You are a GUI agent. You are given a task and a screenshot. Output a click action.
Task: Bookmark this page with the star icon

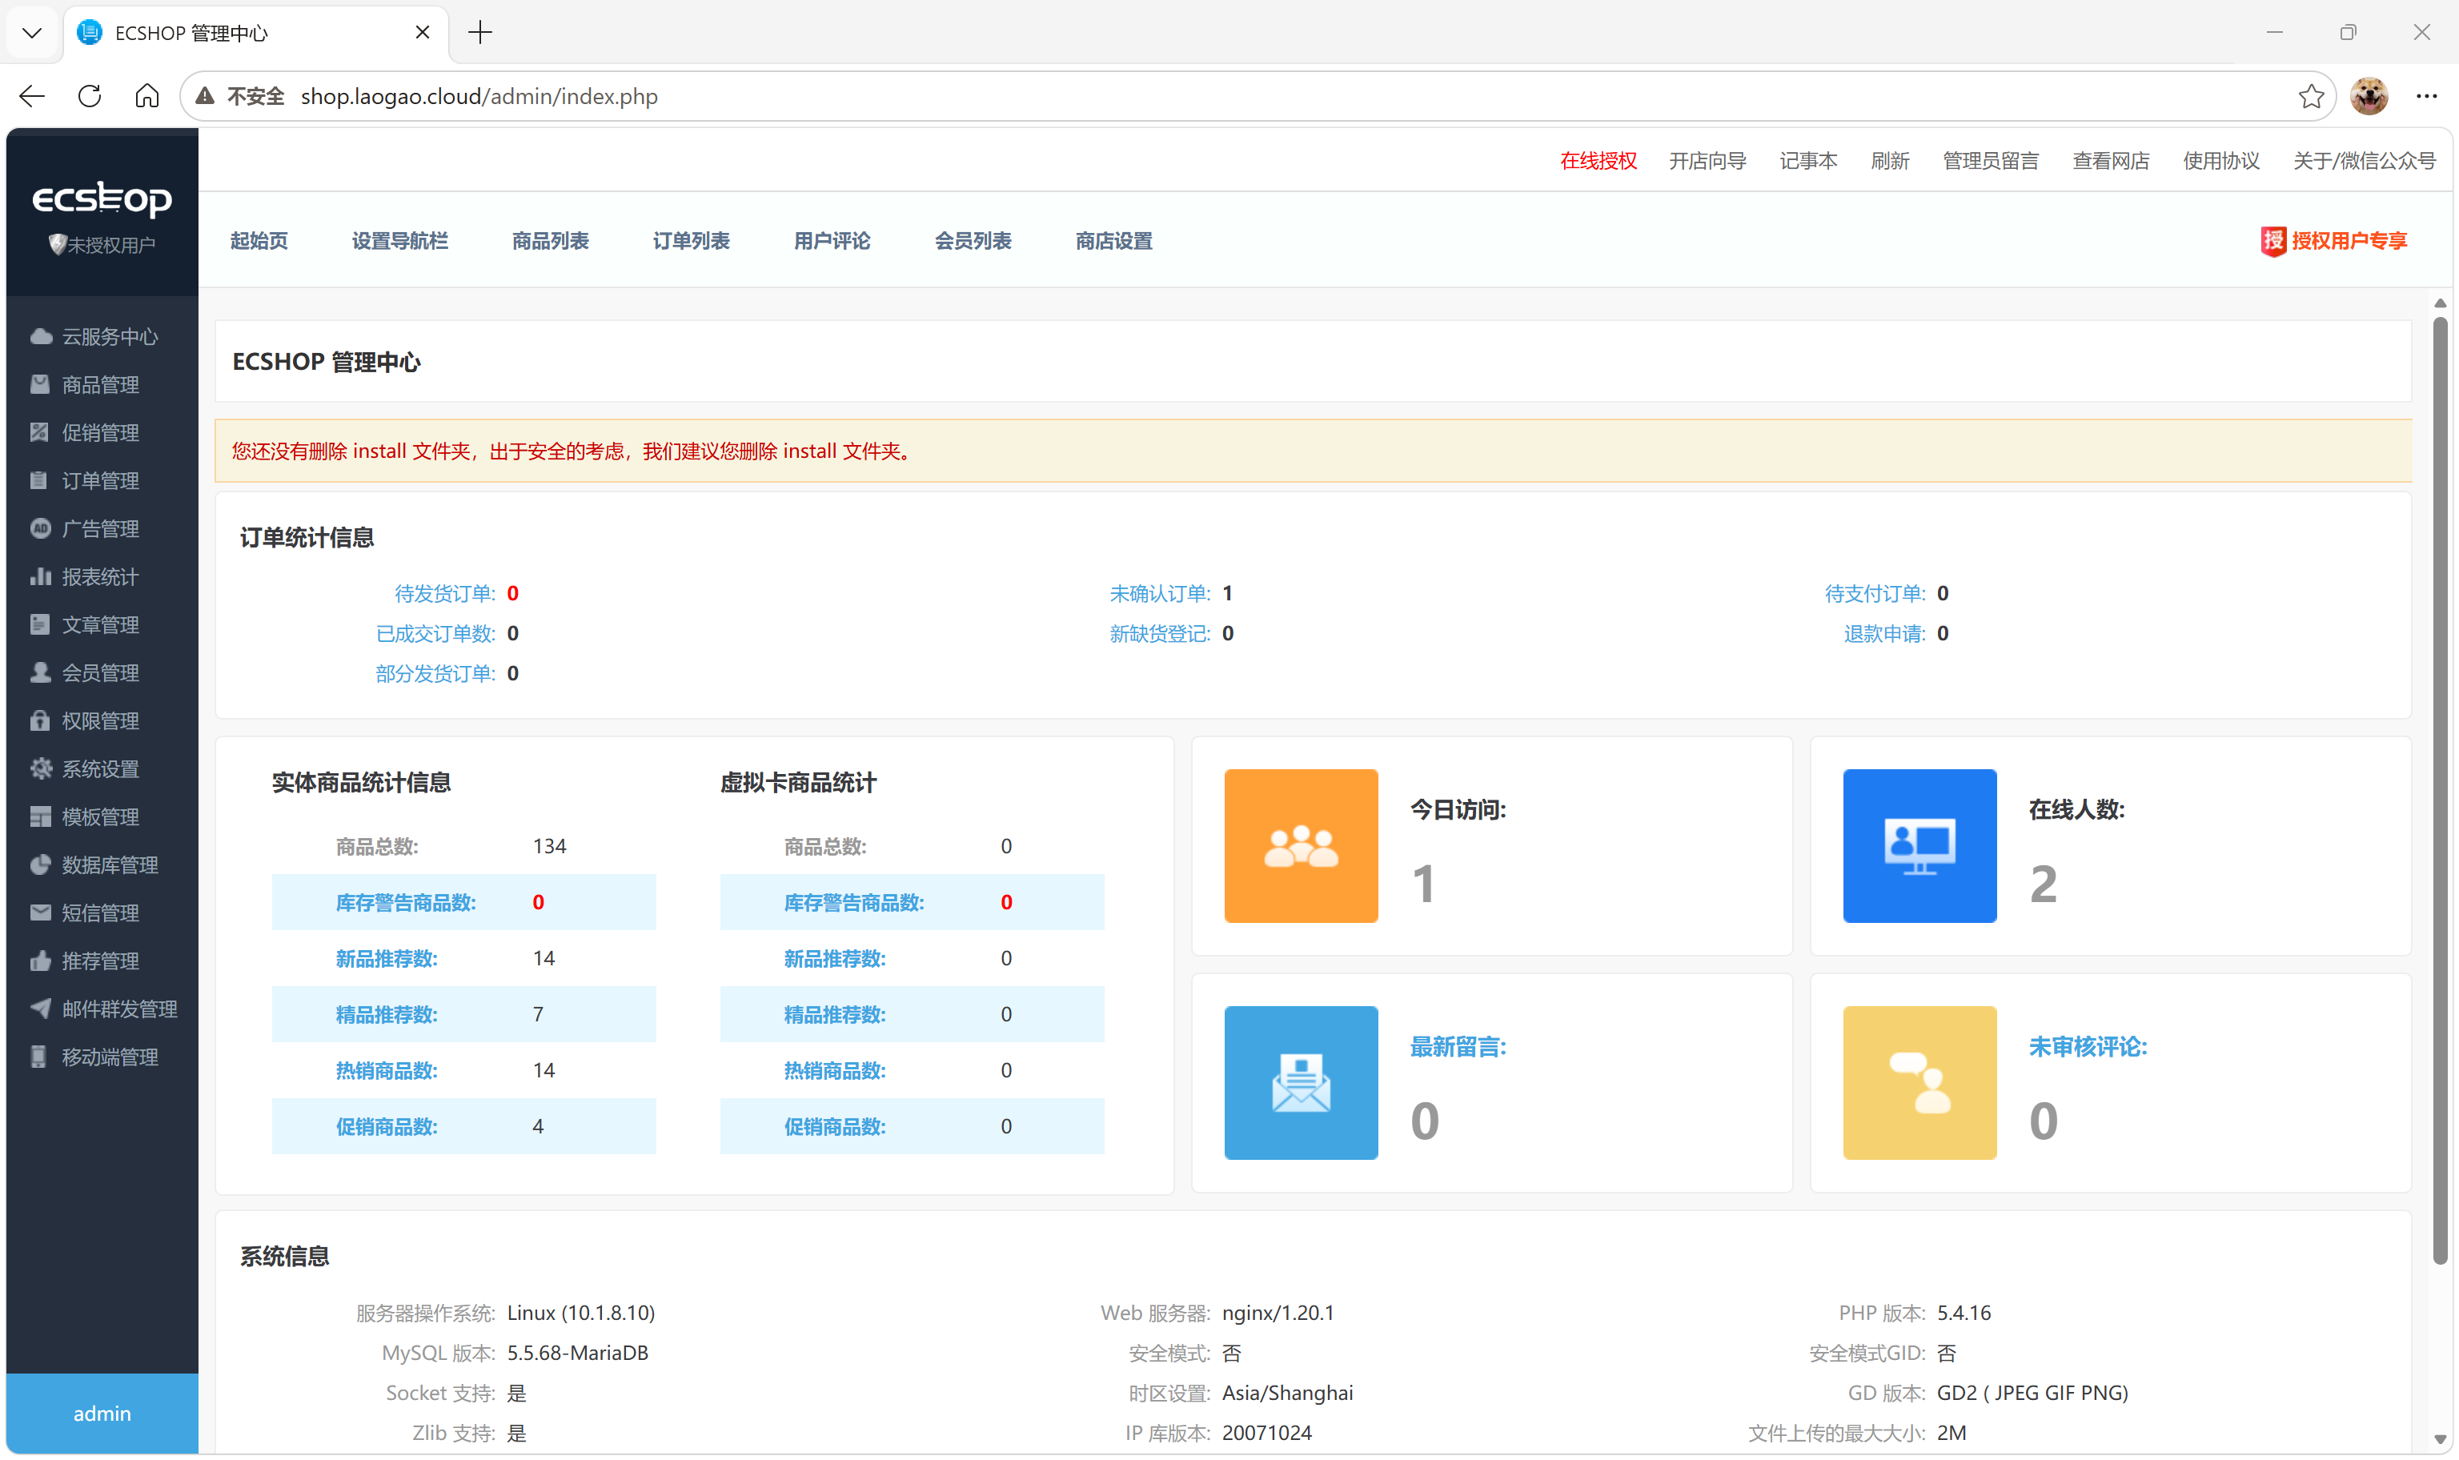click(2310, 96)
